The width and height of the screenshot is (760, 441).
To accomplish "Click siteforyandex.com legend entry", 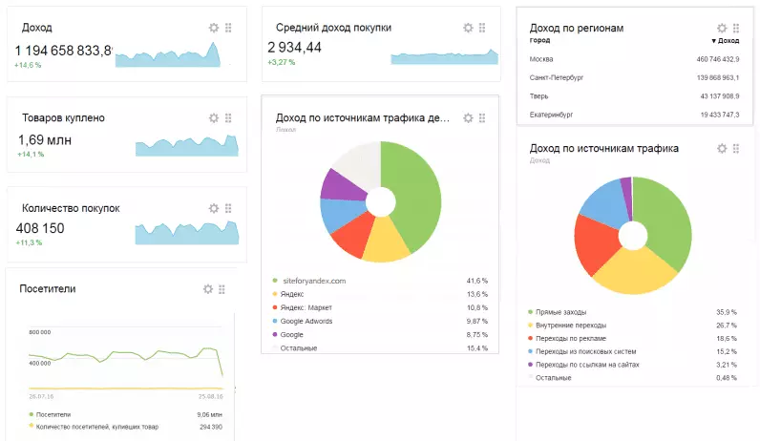I will 313,281.
